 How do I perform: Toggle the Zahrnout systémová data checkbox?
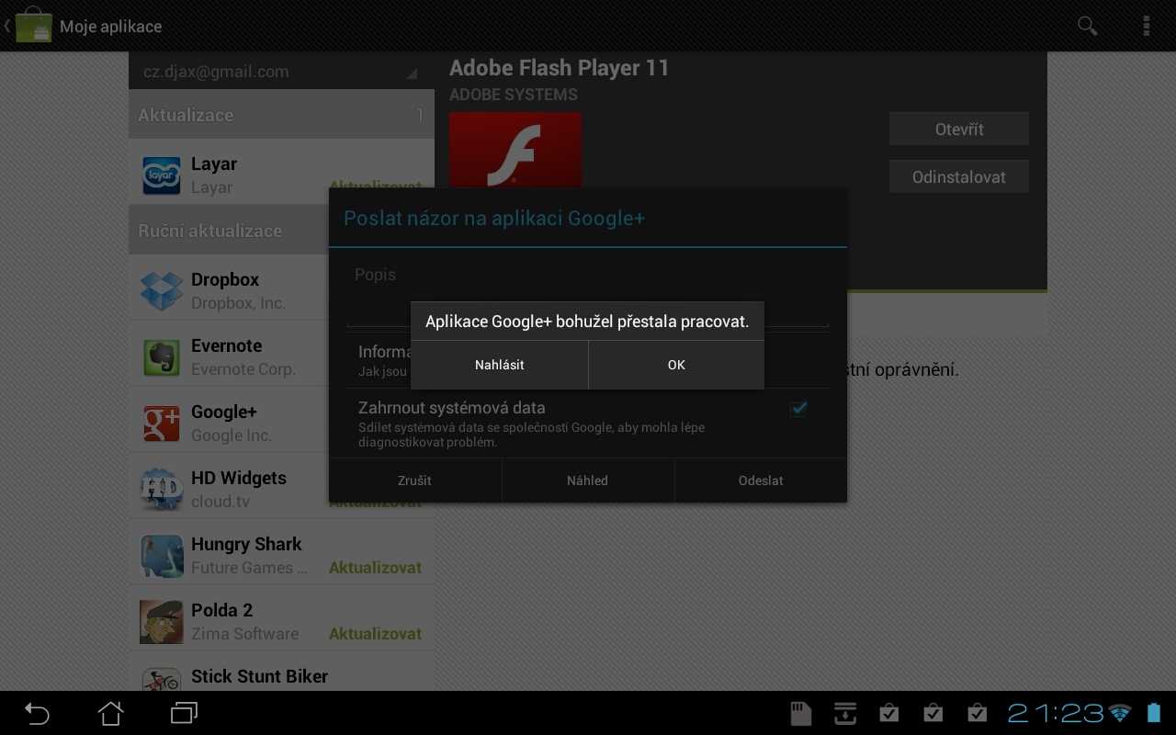[x=798, y=409]
